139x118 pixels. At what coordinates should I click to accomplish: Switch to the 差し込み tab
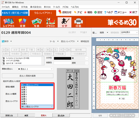[61, 115]
